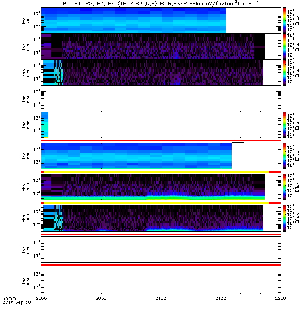This screenshot has width=301, height=321.
Task: Click the thb elec Eflux color bar
Action: point(285,47)
